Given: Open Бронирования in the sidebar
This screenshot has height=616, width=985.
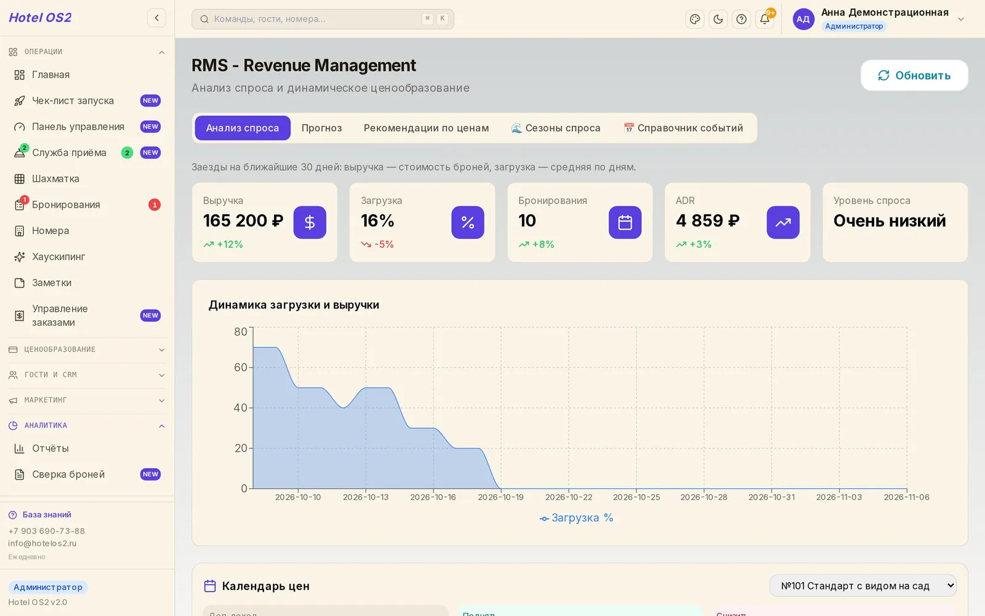Looking at the screenshot, I should point(87,205).
